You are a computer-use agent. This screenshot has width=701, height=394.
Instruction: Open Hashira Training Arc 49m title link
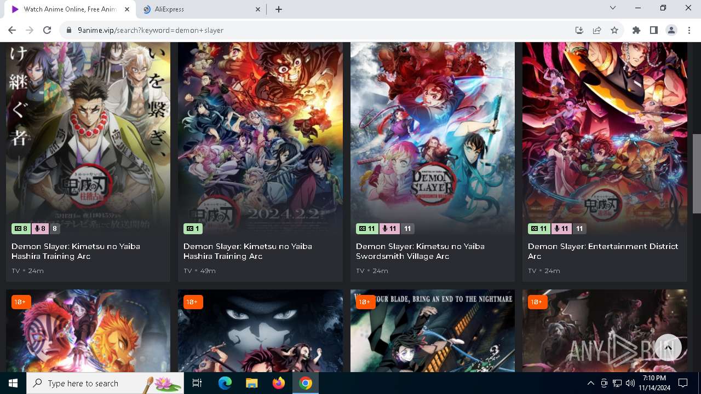click(248, 251)
